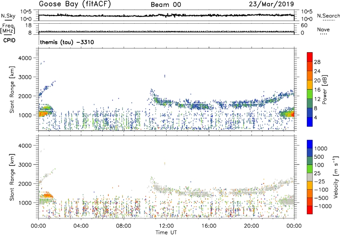
Task: Click the '-1000' velocity colorbar label
Action: (x=323, y=206)
